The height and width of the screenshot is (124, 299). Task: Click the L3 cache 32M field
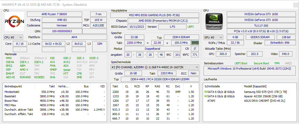point(100,46)
